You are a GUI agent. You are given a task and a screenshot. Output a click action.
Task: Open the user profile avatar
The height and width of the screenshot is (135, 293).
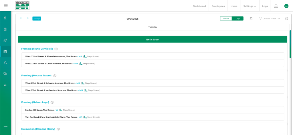pyautogui.click(x=286, y=6)
